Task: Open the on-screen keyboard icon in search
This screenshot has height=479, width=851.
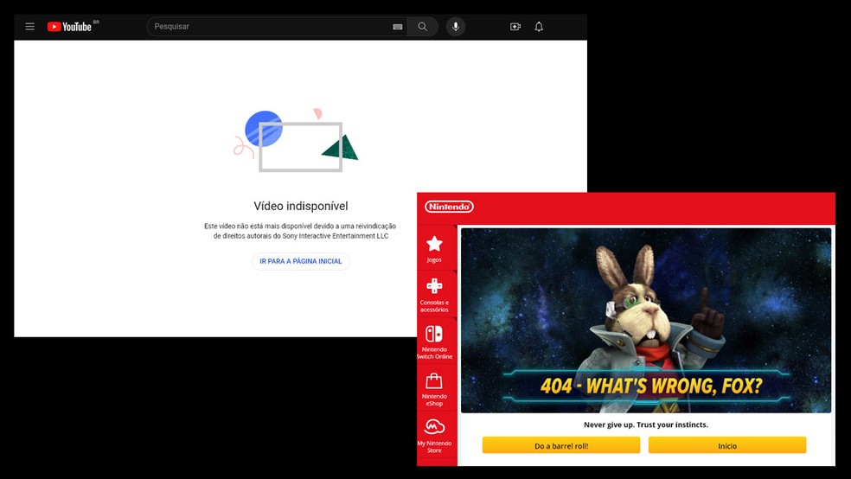Action: point(397,27)
